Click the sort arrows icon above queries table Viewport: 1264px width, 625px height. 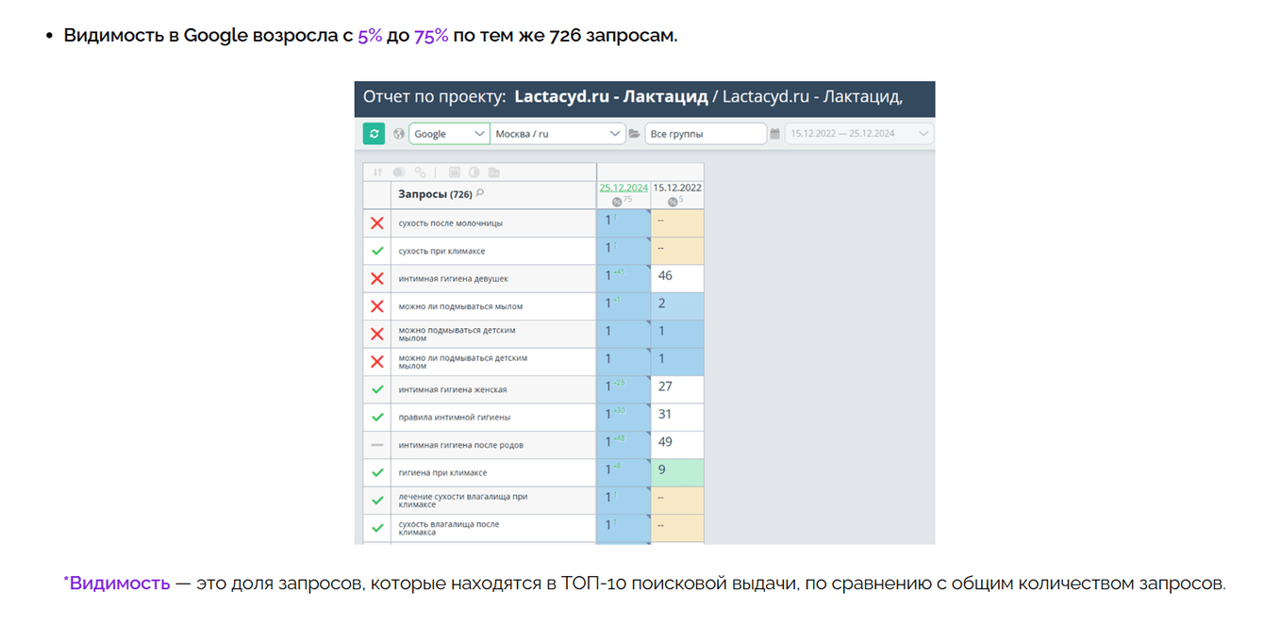[377, 173]
